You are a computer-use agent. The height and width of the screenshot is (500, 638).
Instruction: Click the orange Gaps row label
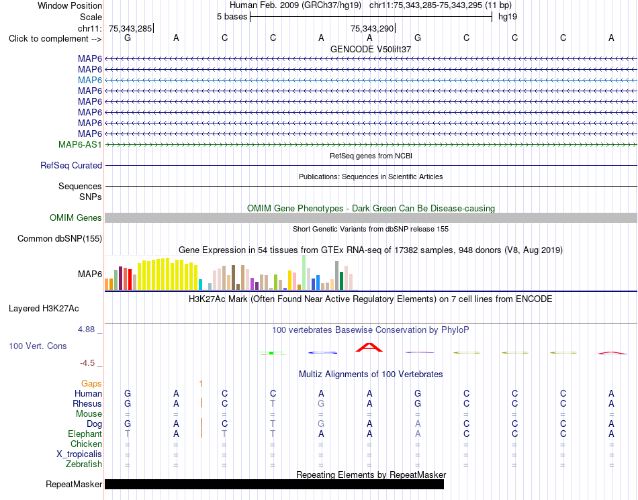click(x=91, y=383)
